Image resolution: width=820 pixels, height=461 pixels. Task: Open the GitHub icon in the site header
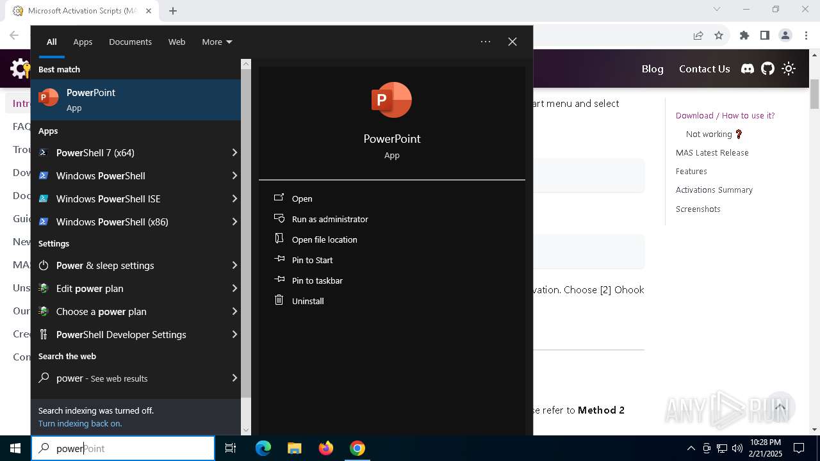pos(767,69)
